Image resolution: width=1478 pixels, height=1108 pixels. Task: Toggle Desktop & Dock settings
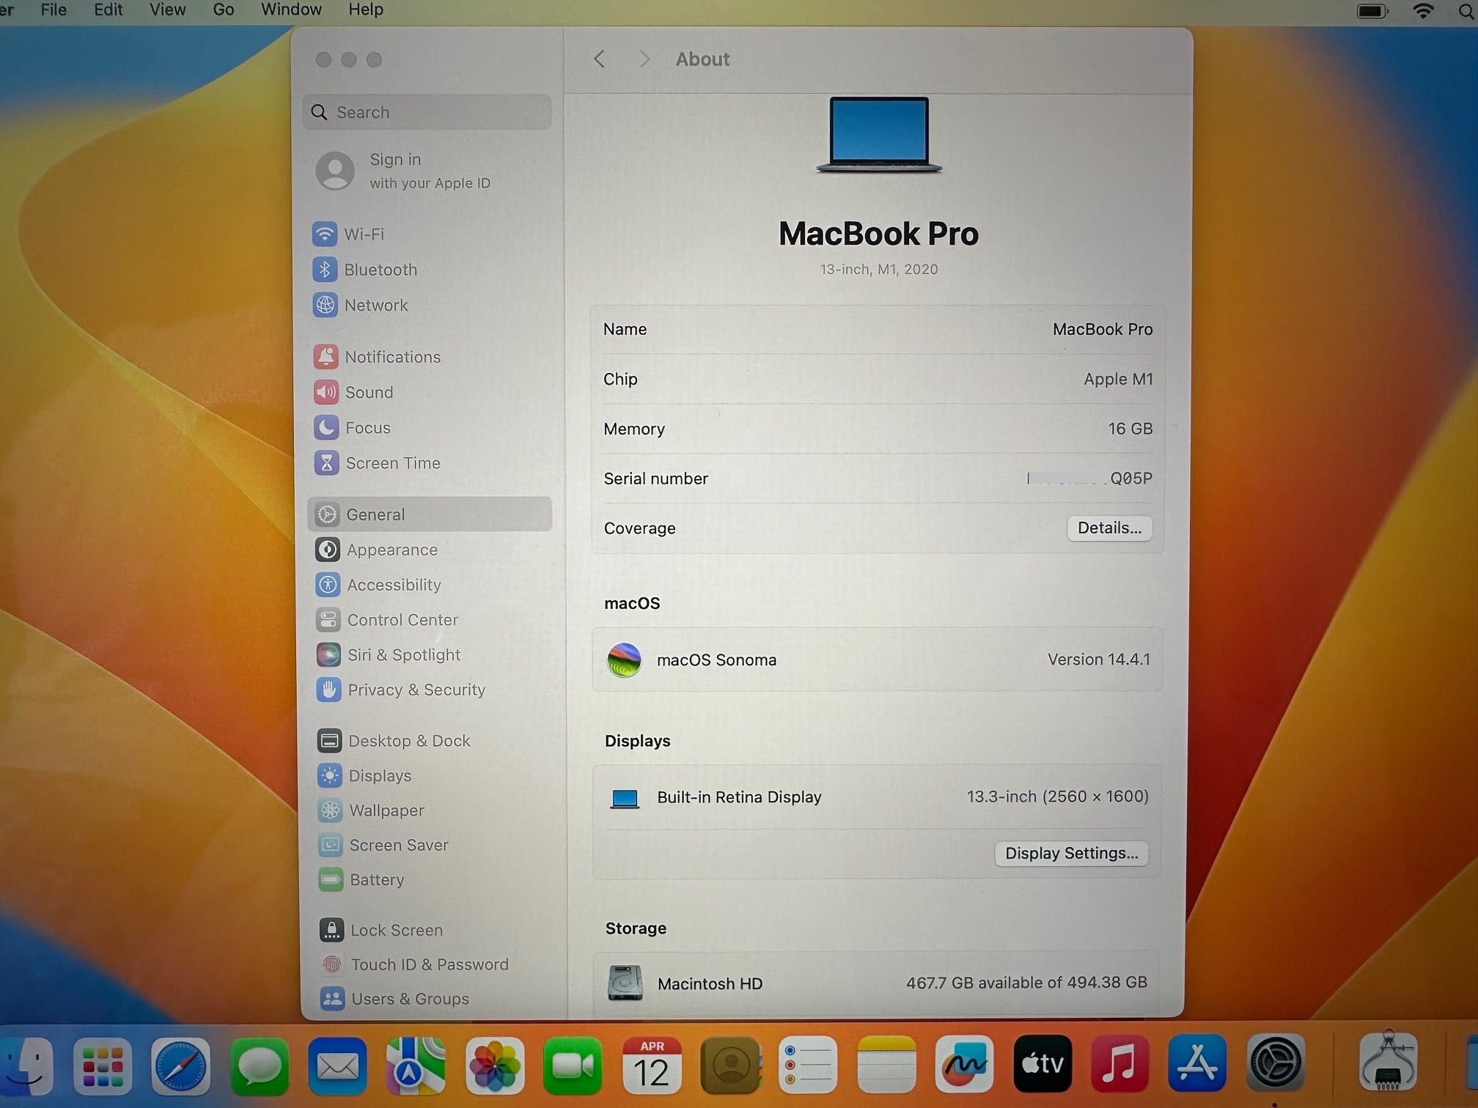410,740
